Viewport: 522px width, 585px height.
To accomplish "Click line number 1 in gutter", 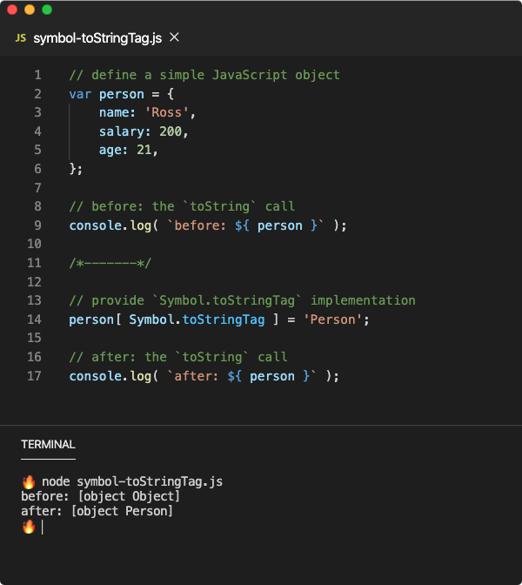I will [37, 75].
